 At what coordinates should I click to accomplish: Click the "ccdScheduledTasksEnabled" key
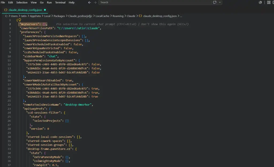point(44,52)
